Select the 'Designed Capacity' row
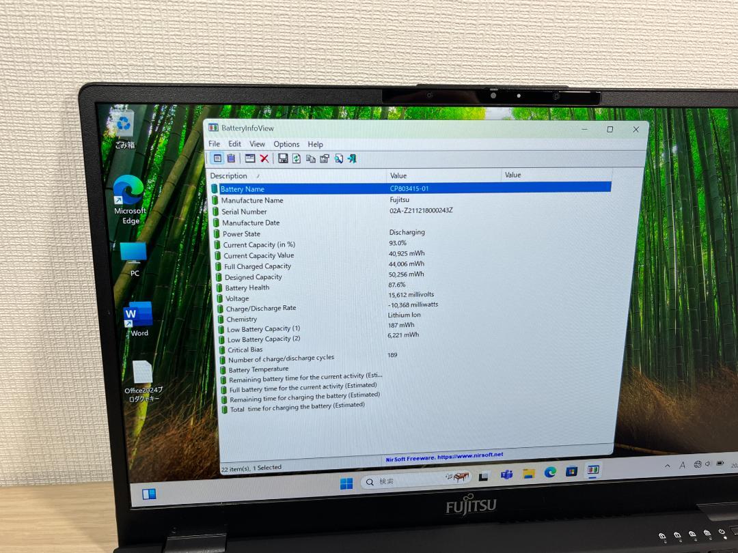 point(411,276)
